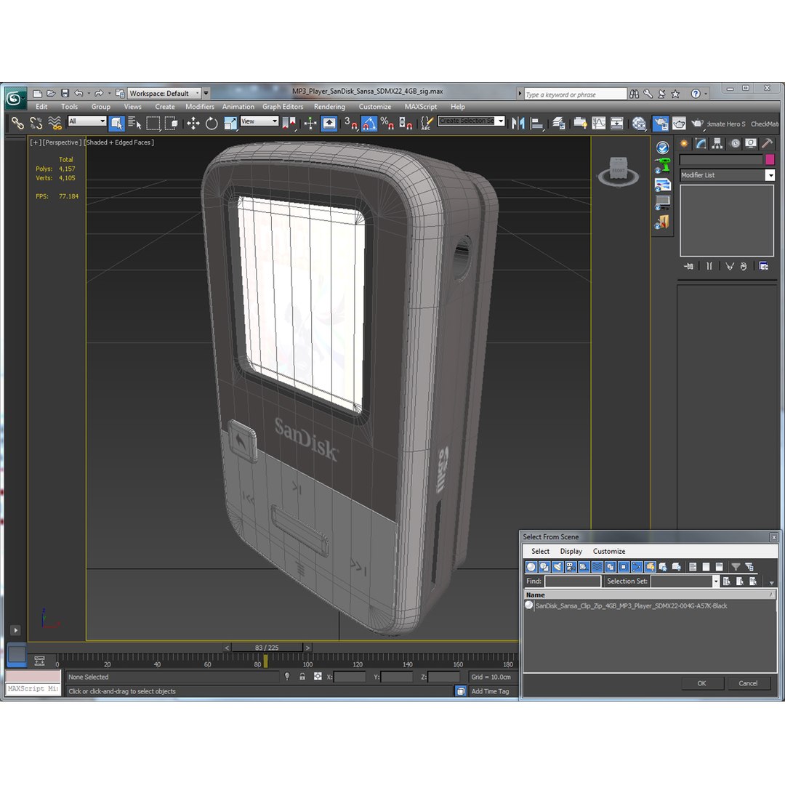Open Display menu in Select From Scene

click(x=571, y=551)
